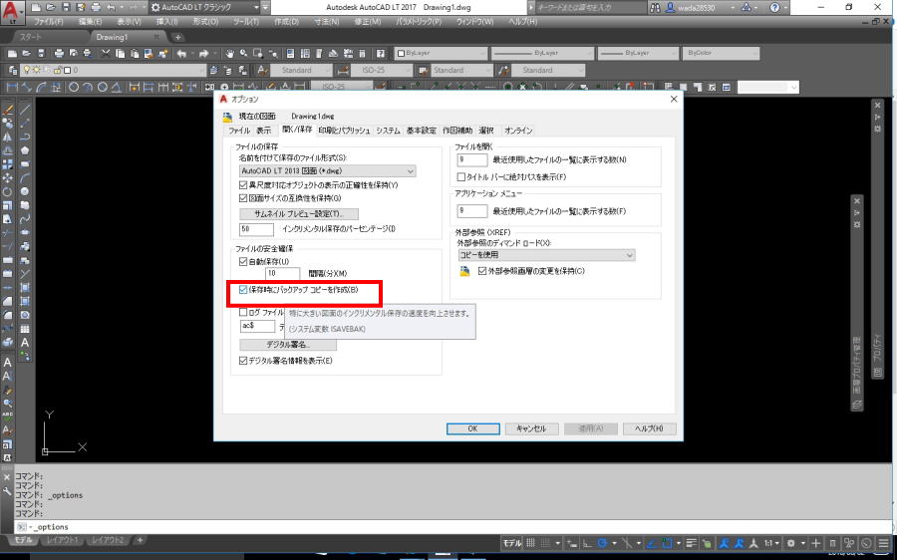Open the ByColor plot style dropdown

pyautogui.click(x=721, y=53)
